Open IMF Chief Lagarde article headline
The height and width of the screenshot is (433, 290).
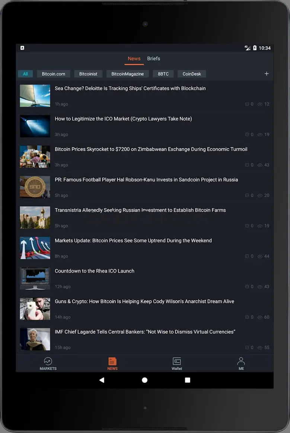coord(145,332)
